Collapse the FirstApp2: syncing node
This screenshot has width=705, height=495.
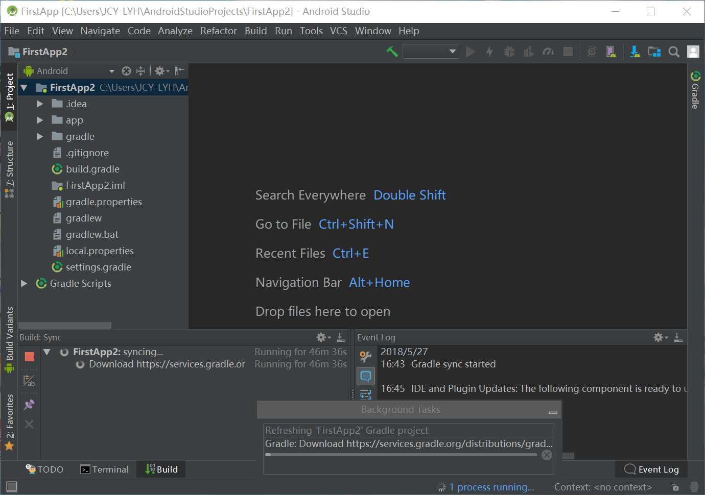click(x=47, y=352)
